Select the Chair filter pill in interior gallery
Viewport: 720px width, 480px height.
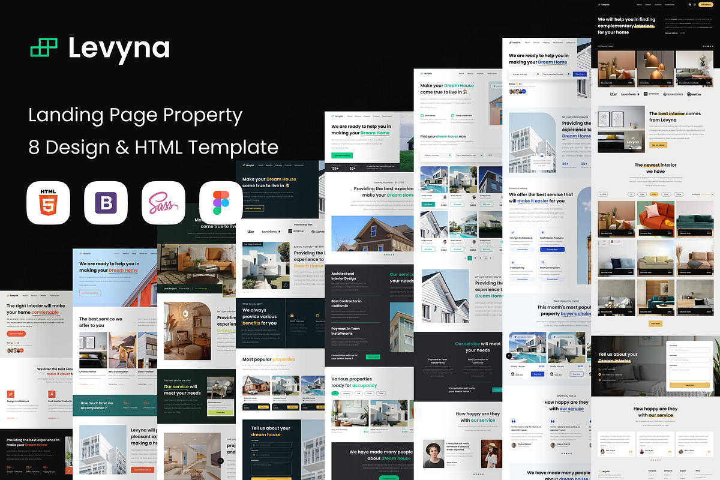[x=666, y=194]
